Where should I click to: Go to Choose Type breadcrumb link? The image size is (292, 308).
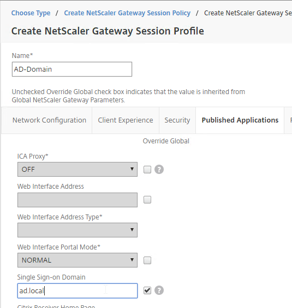tap(31, 13)
